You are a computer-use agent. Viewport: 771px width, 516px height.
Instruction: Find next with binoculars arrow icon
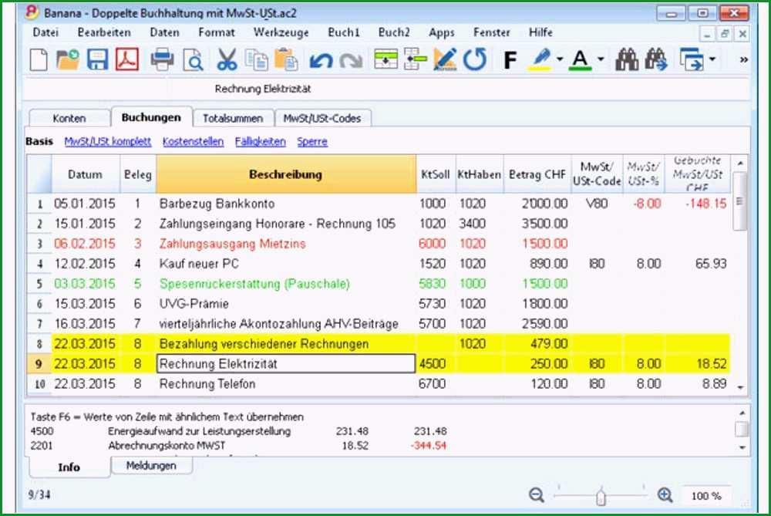pyautogui.click(x=656, y=59)
